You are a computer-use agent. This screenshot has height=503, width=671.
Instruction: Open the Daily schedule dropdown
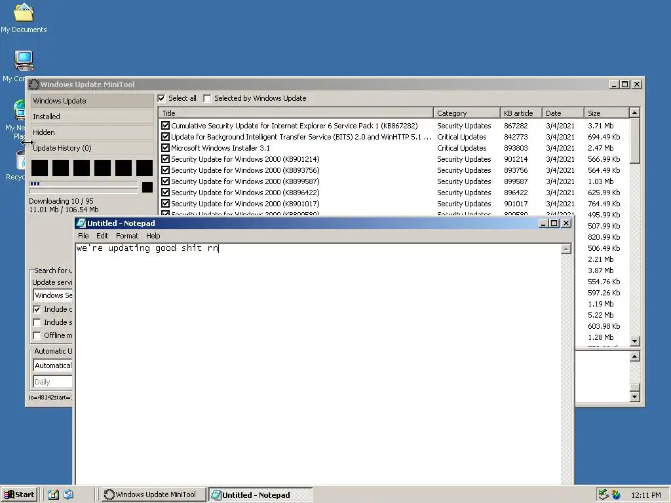pyautogui.click(x=52, y=382)
